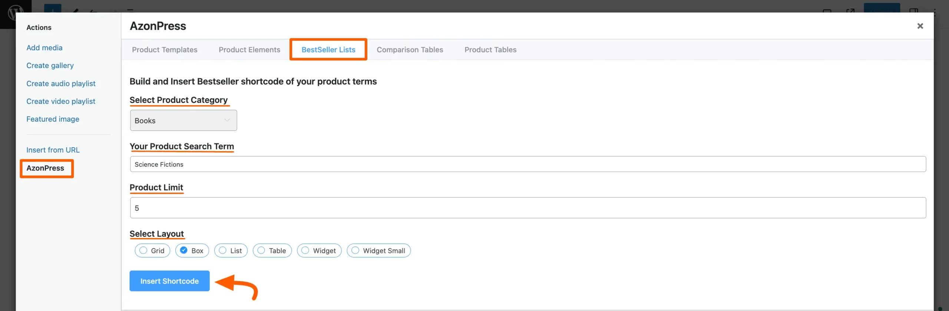Viewport: 949px width, 311px height.
Task: Switch to the Product Templates tab
Action: click(165, 50)
